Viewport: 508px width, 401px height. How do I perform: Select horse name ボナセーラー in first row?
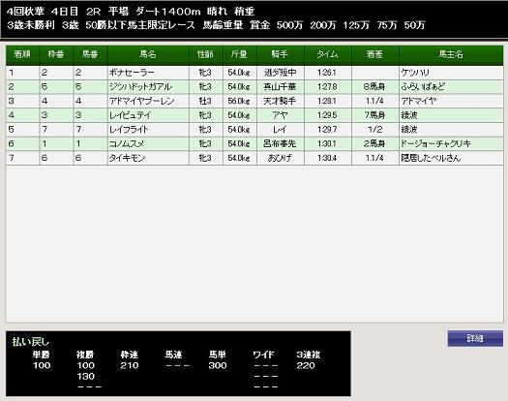132,73
